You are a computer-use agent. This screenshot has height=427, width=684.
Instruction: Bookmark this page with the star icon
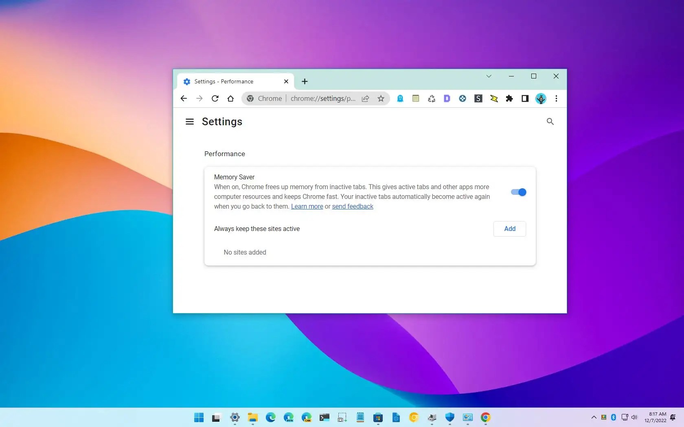(381, 98)
